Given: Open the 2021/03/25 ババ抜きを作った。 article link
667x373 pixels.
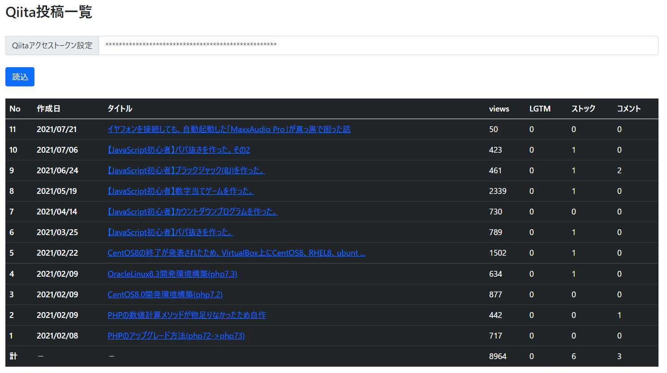Looking at the screenshot, I should pyautogui.click(x=170, y=232).
